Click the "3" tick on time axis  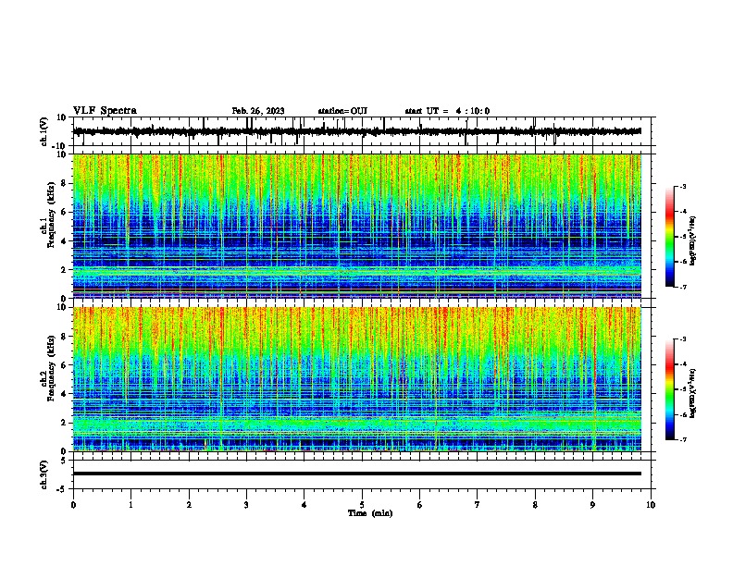click(x=246, y=505)
